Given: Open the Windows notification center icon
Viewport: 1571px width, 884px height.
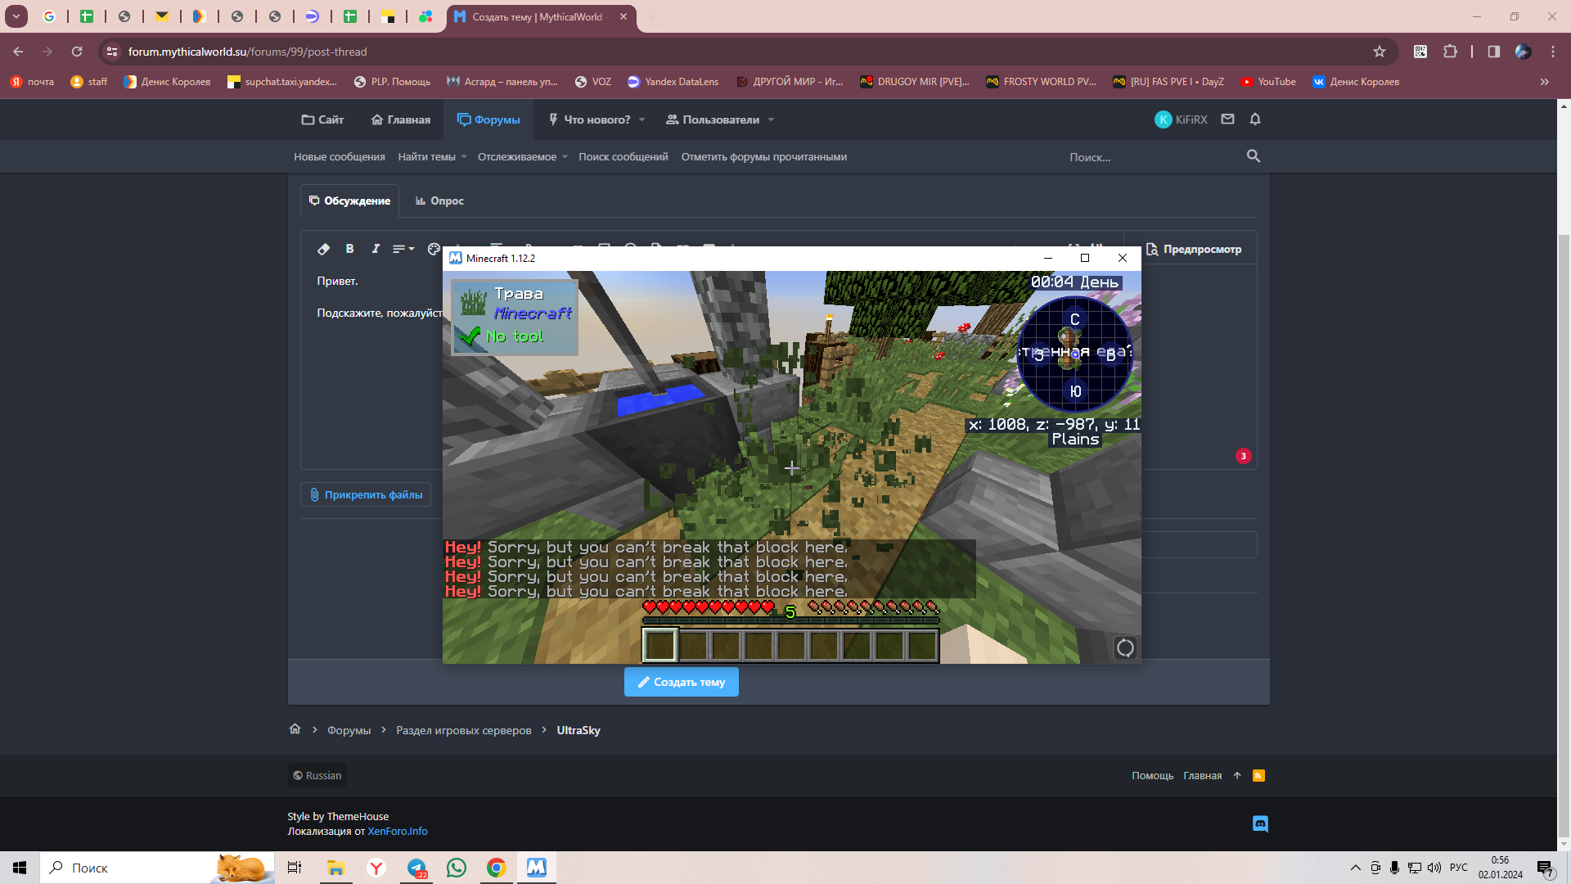Looking at the screenshot, I should (1545, 868).
